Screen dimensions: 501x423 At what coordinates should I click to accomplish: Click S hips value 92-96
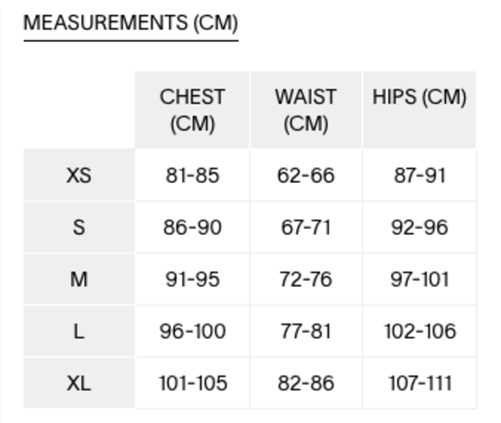click(419, 227)
